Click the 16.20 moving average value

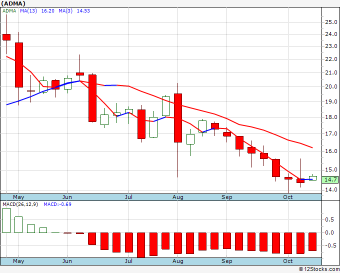47,11
